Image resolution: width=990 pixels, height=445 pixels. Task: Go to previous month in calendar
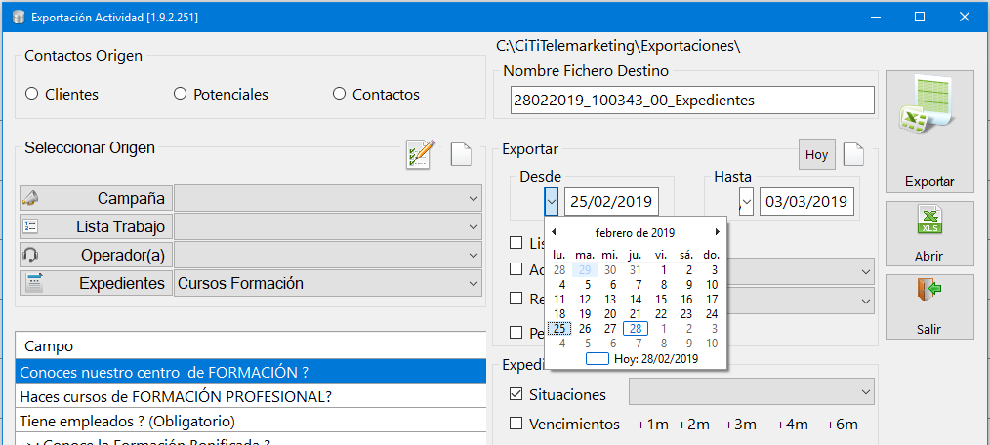tap(554, 232)
